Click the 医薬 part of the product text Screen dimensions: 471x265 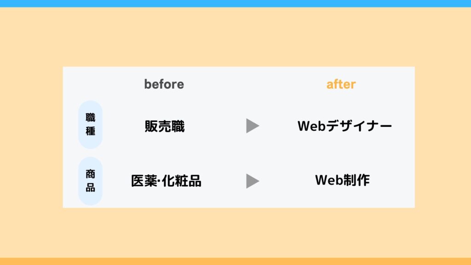pos(144,181)
